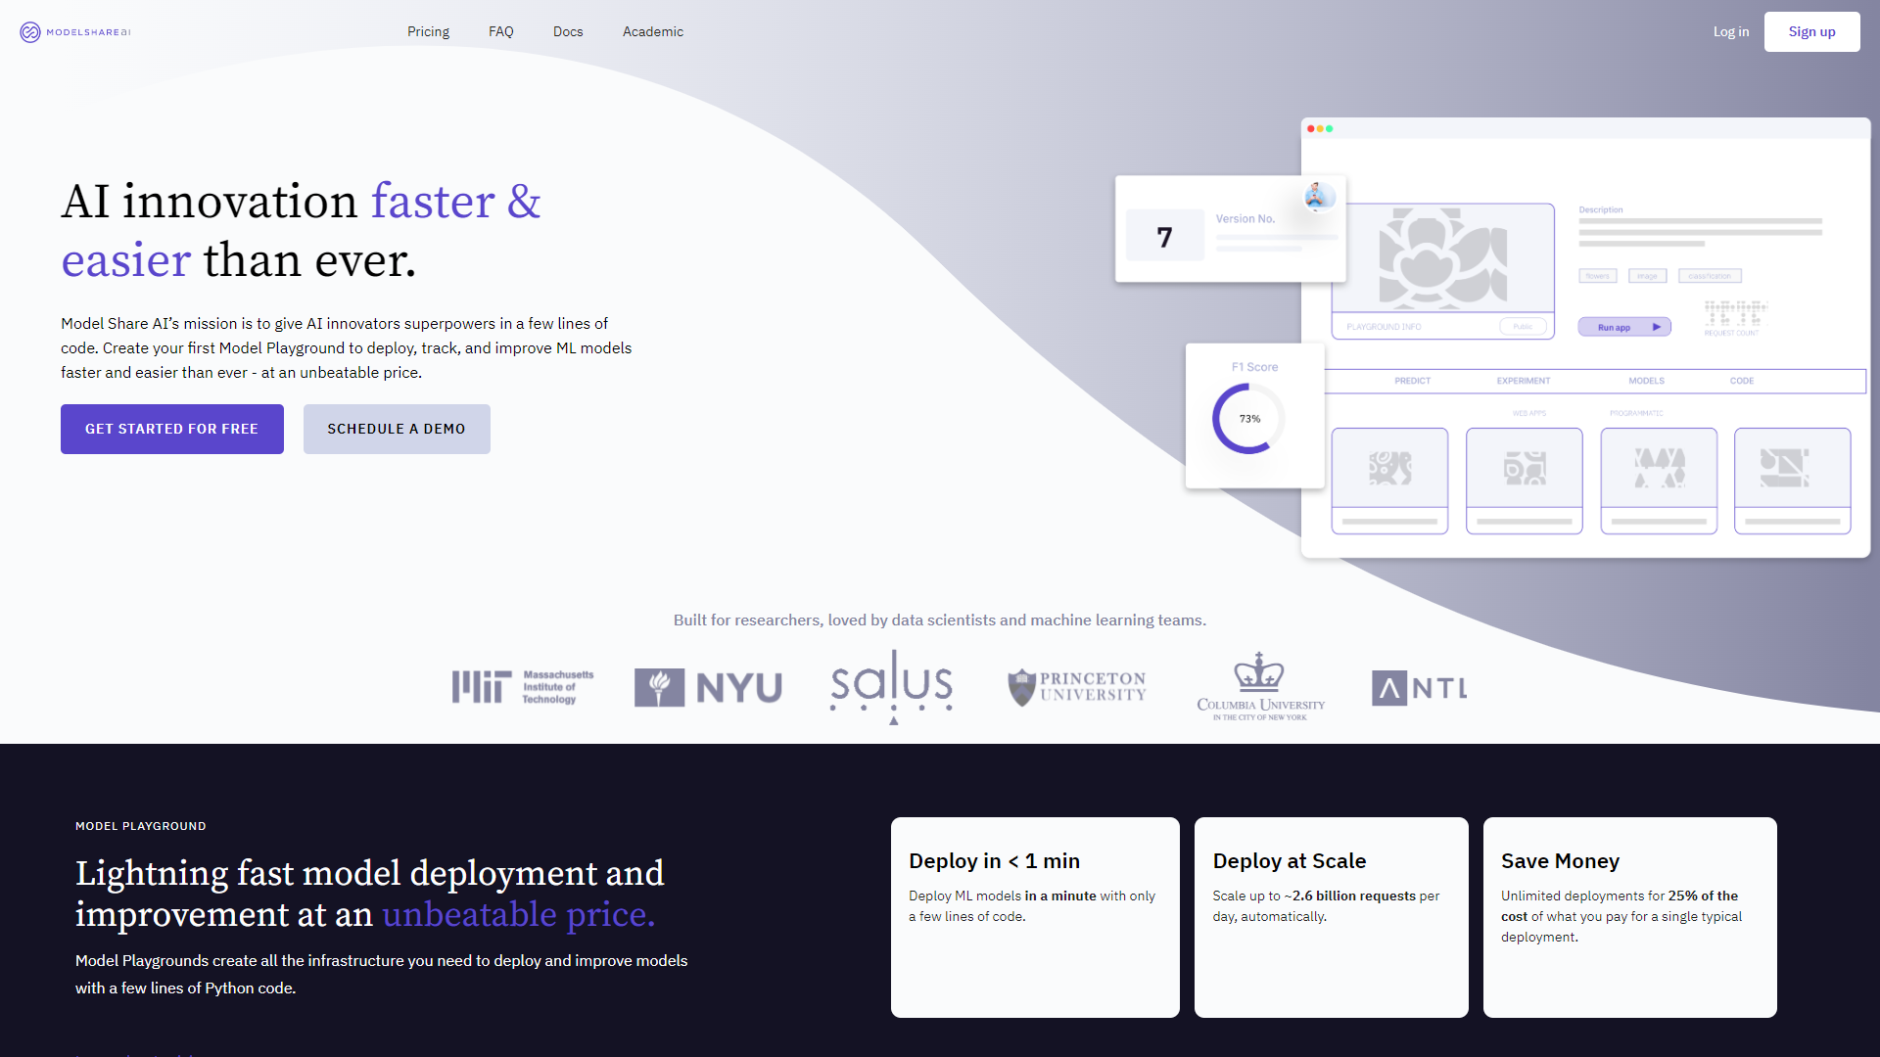Viewport: 1880px width, 1057px height.
Task: Click the MIT logo
Action: point(522,687)
